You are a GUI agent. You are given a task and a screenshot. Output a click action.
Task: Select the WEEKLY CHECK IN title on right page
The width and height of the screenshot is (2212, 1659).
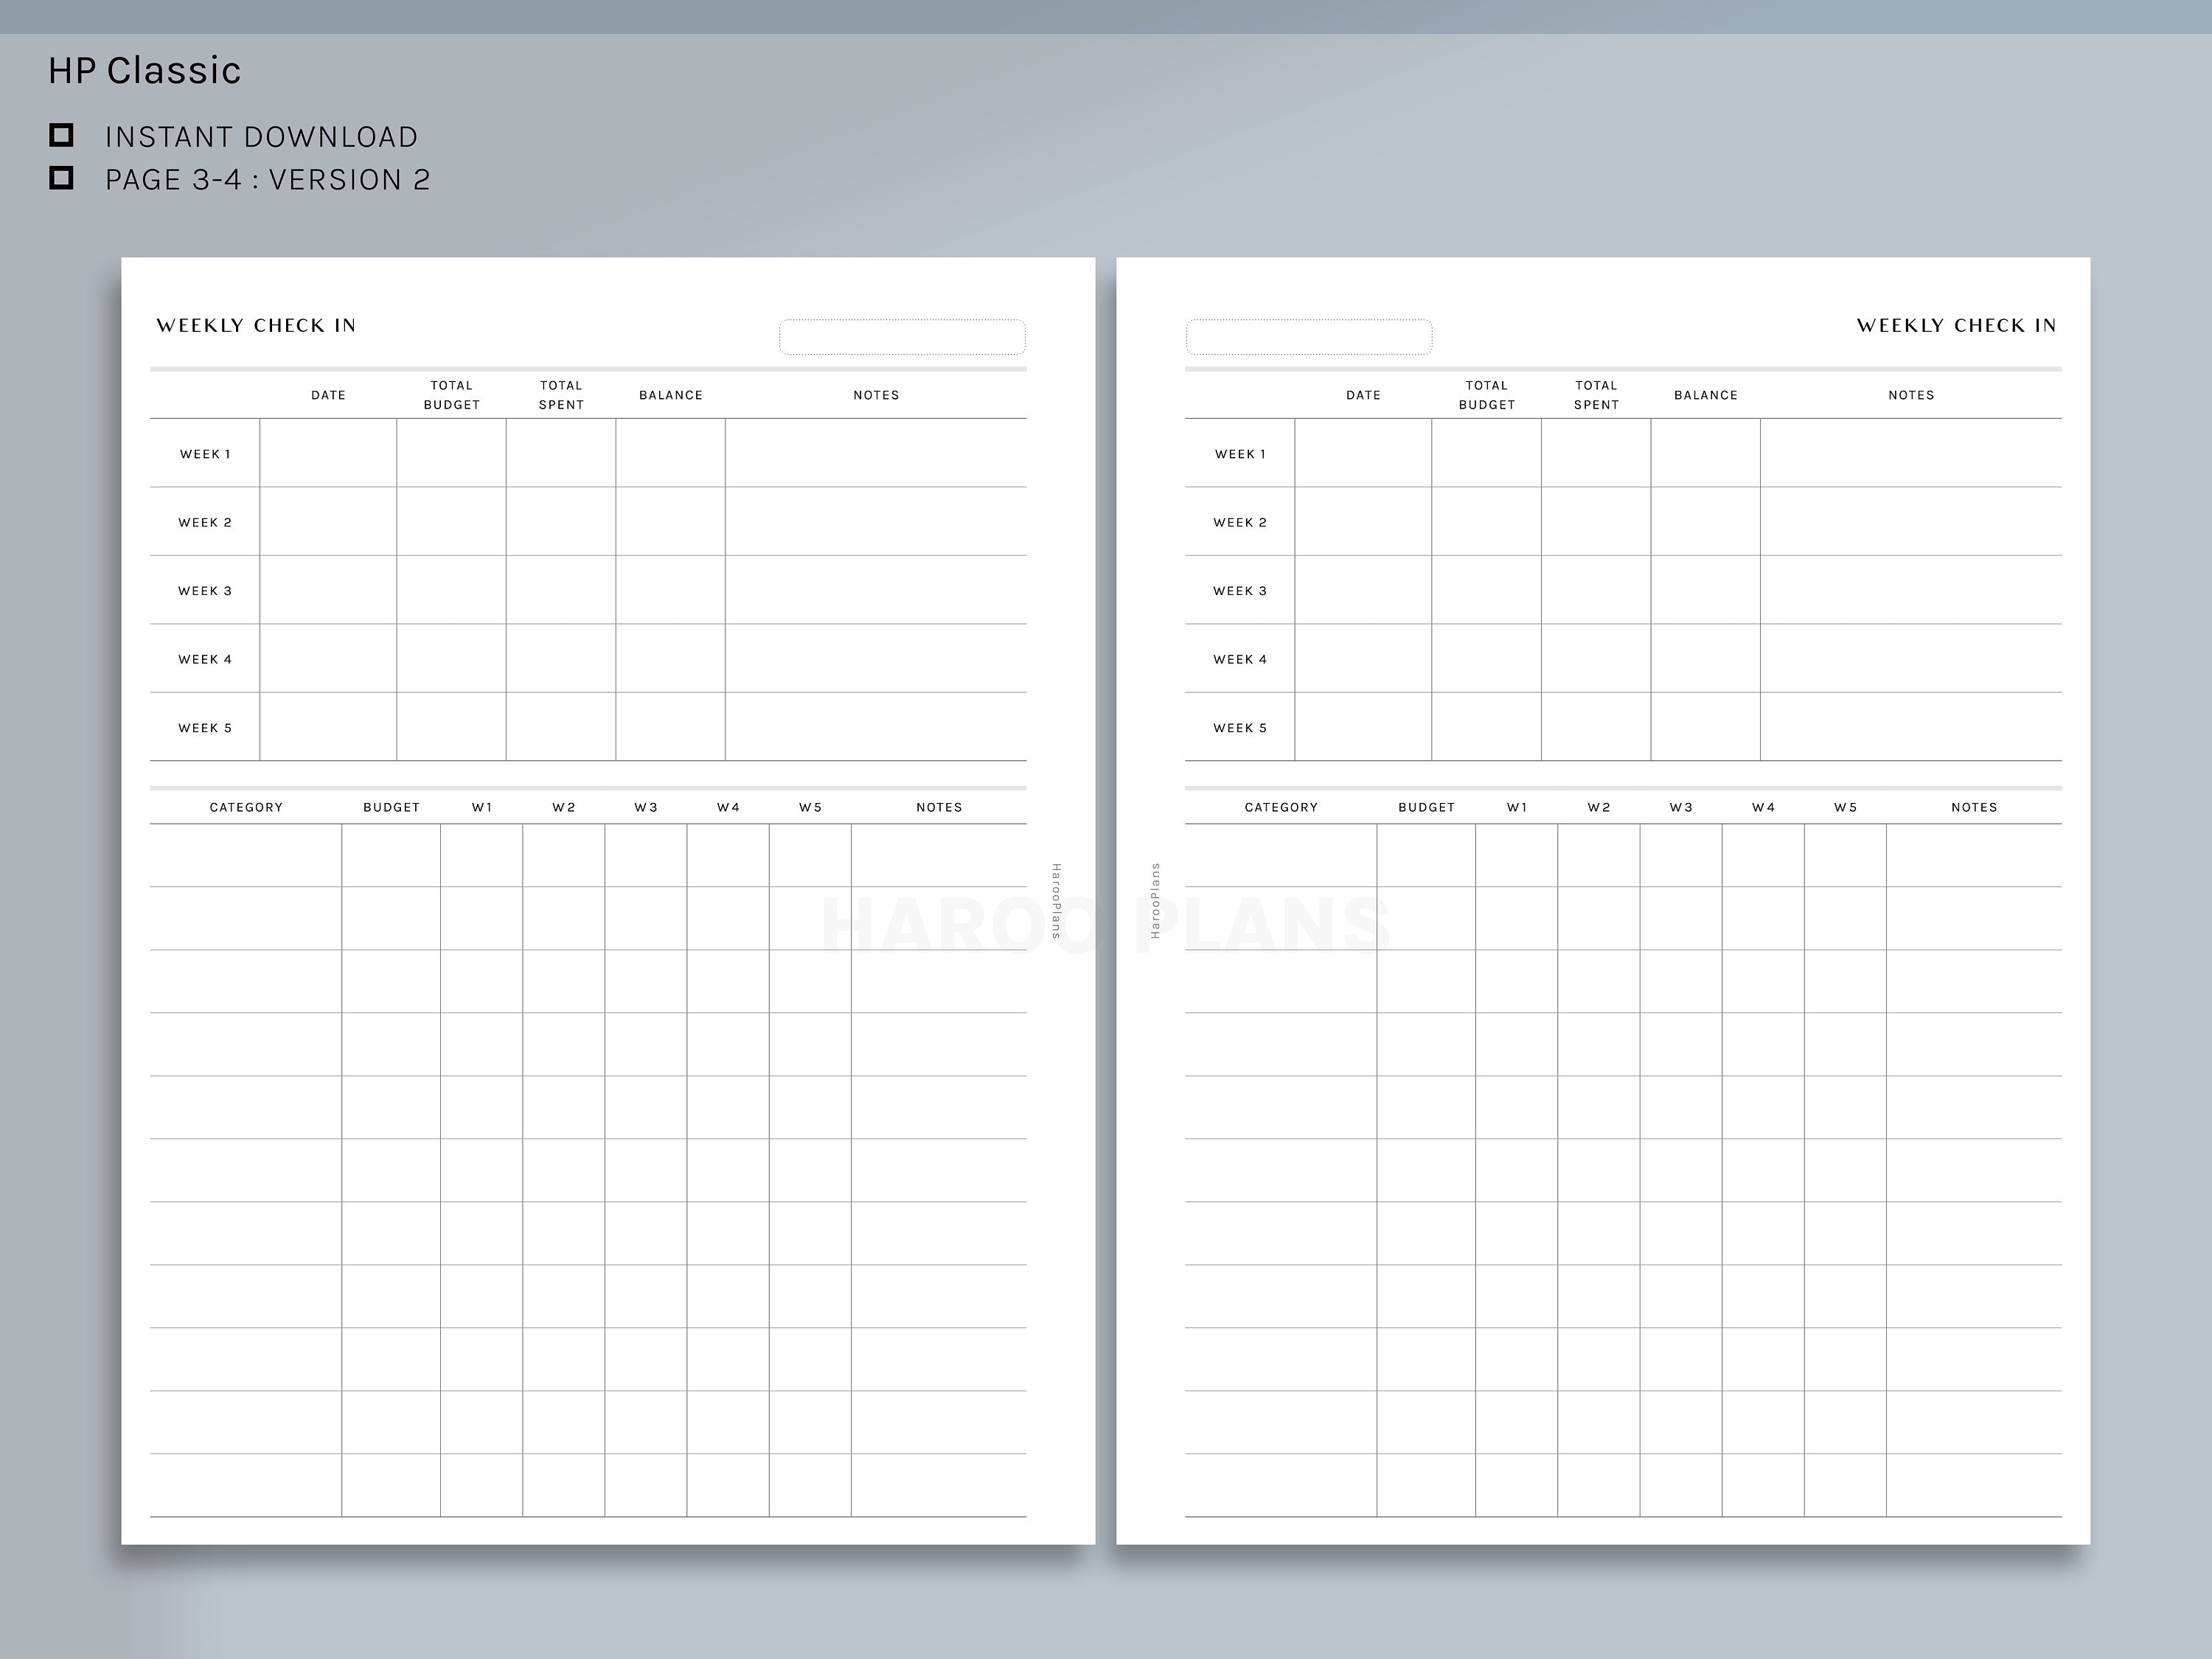pyautogui.click(x=1956, y=325)
